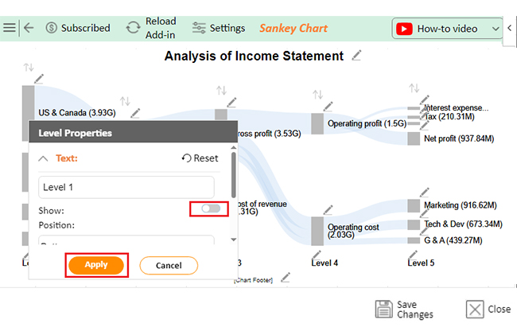Image resolution: width=517 pixels, height=335 pixels.
Task: Edit the first column node pencil
Action: pyautogui.click(x=39, y=79)
